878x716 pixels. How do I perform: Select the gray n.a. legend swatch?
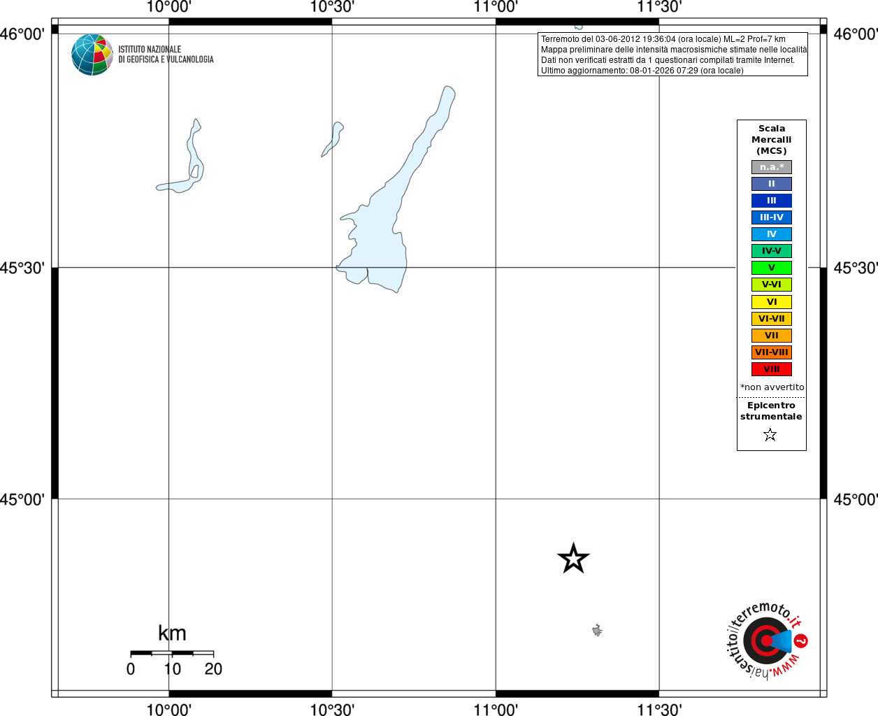[772, 167]
